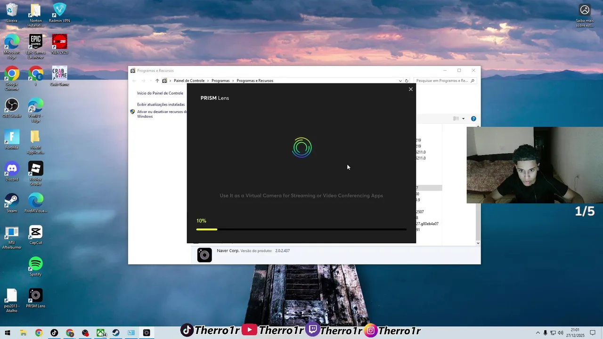Screen dimensions: 603x339
Task: Click the PRISM Lens icon in details pane
Action: coord(204,255)
